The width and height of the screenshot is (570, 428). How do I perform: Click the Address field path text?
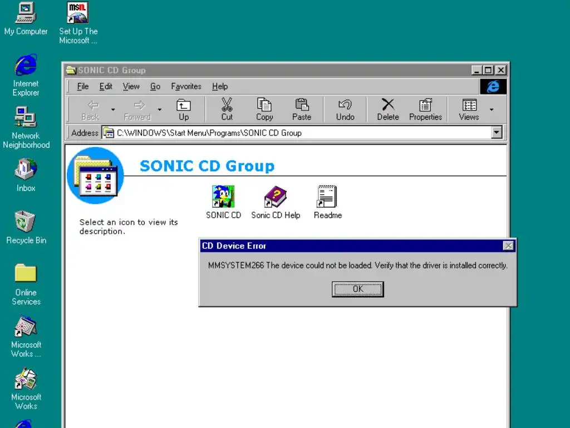point(209,133)
